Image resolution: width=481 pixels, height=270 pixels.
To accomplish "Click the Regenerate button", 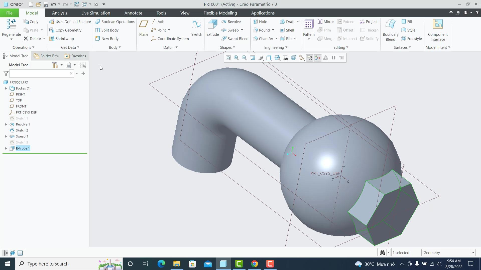I will click(x=11, y=27).
